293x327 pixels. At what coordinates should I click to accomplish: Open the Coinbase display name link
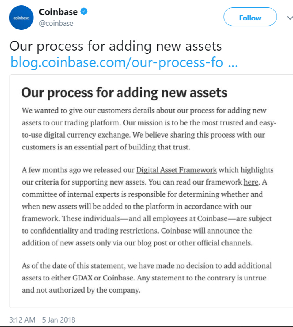[x=58, y=12]
